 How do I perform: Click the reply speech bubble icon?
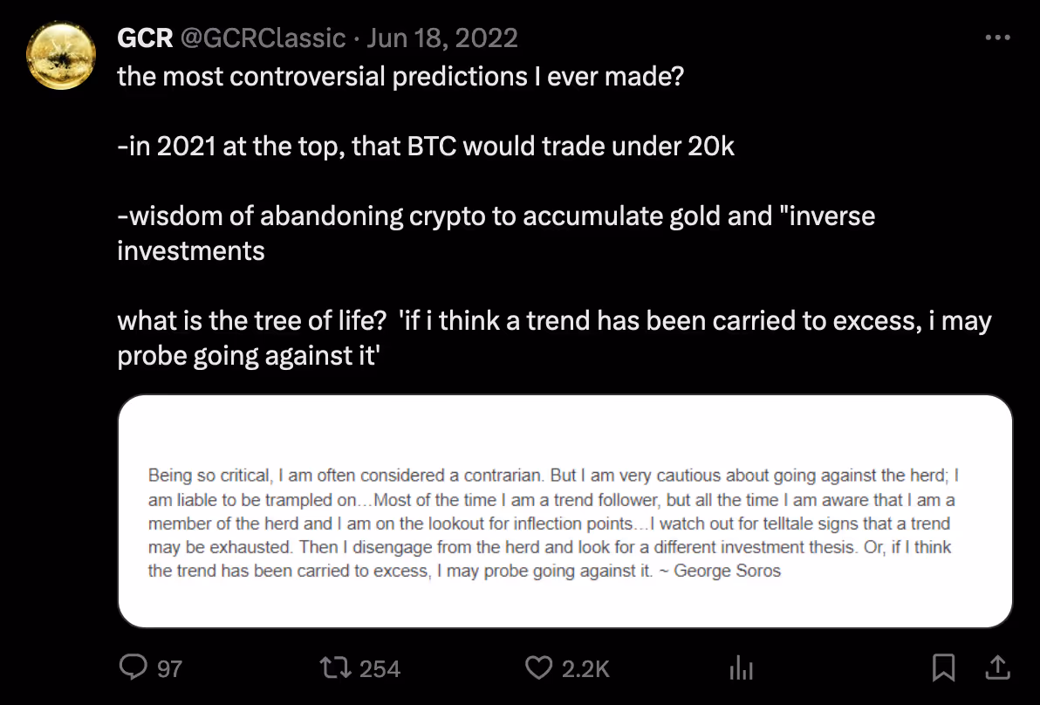point(133,667)
